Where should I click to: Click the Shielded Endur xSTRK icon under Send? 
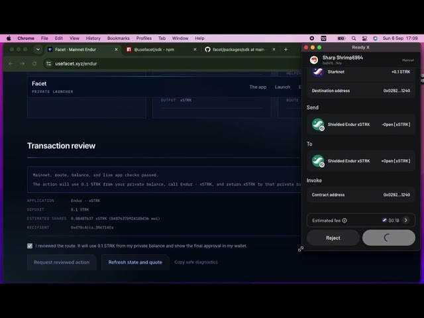point(318,125)
